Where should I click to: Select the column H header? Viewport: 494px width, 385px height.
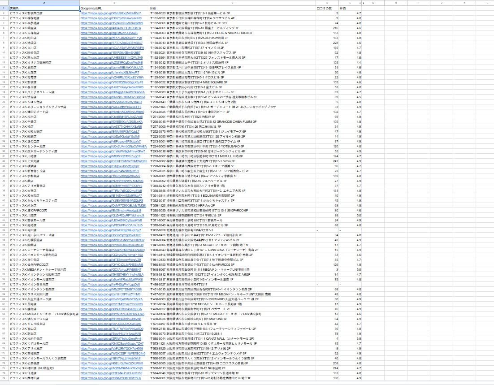click(396, 3)
